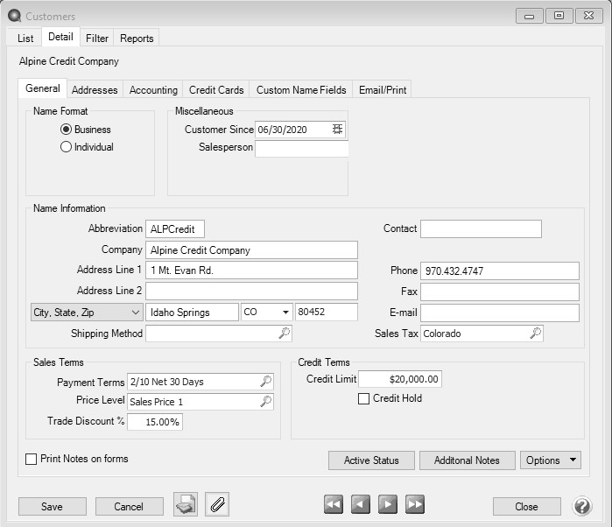Image resolution: width=612 pixels, height=527 pixels.
Task: Open the Credit Cards sub-tab
Action: tap(216, 90)
